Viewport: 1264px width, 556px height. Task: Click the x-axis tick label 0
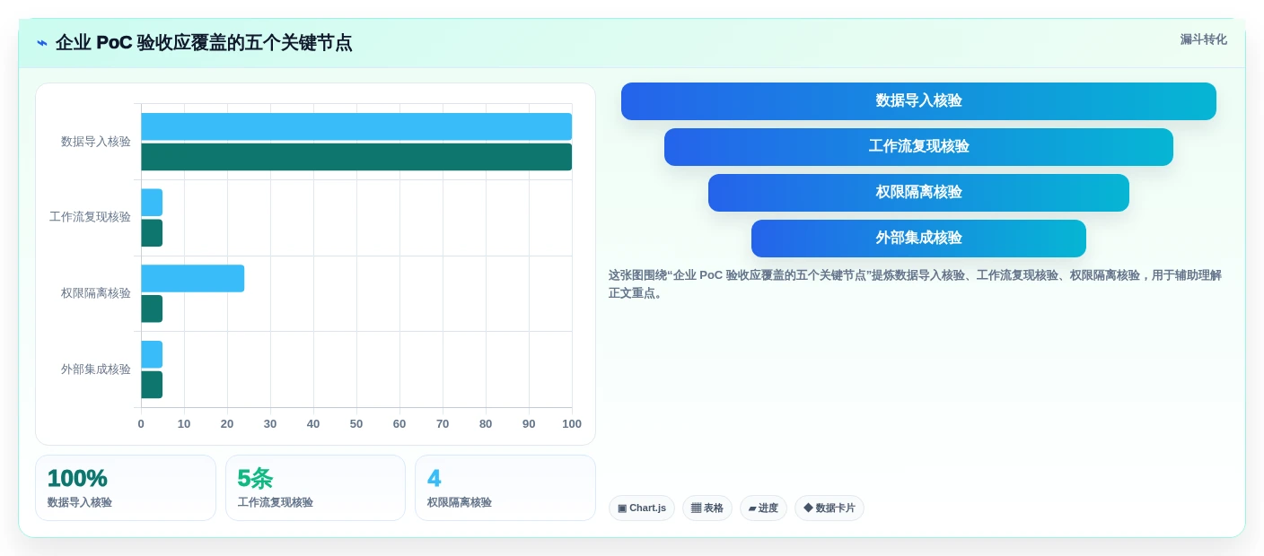pos(141,424)
